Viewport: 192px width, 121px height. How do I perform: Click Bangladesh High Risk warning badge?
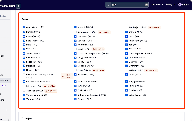tap(104, 32)
